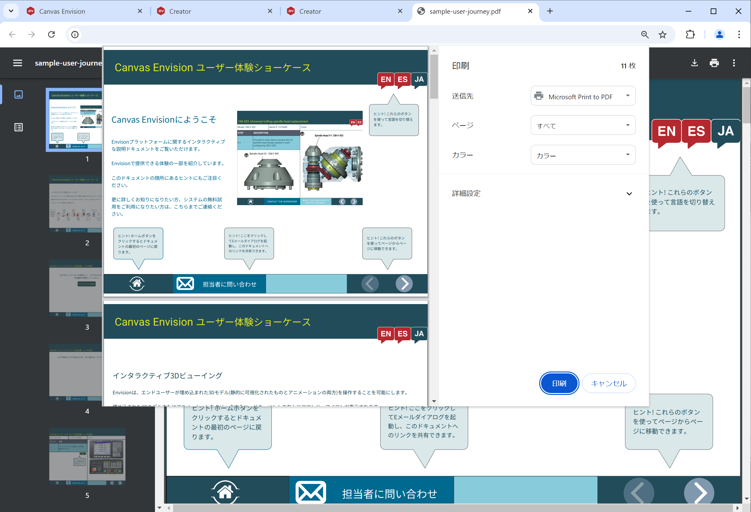Click the zoom magnifier icon in address bar
Screen dimensions: 751x512
(645, 35)
